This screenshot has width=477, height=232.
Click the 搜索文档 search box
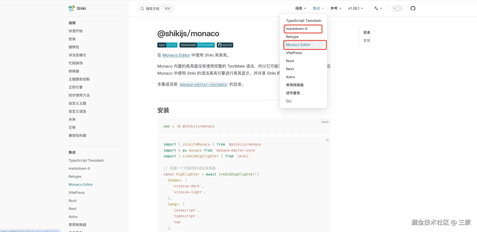tap(156, 9)
